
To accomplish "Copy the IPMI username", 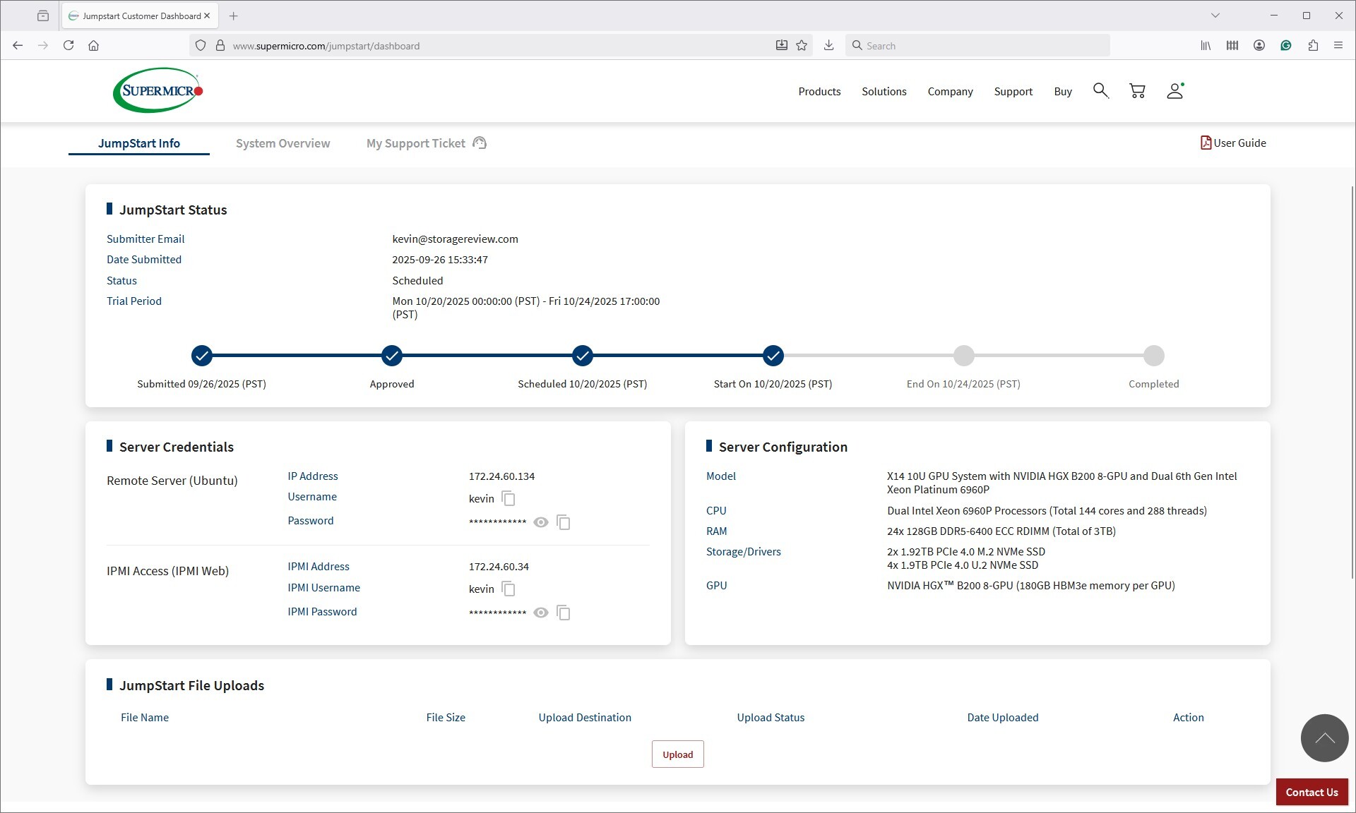I will (509, 589).
